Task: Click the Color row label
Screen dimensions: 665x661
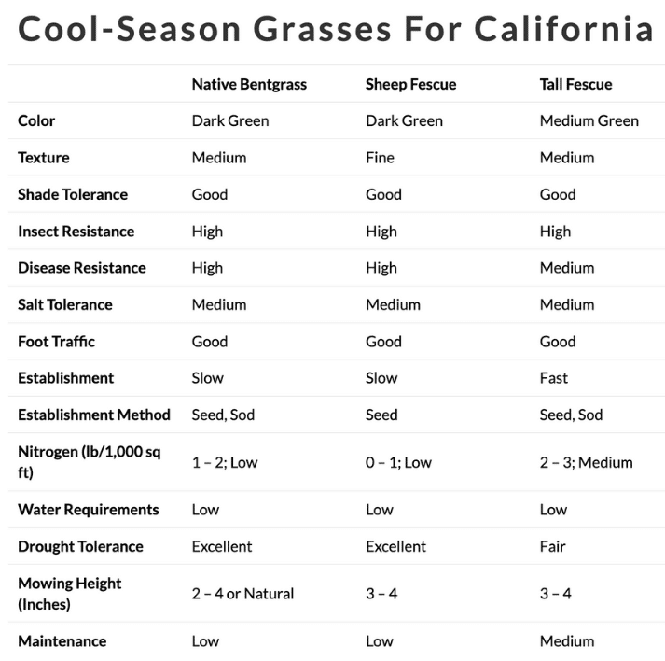Action: pyautogui.click(x=36, y=120)
